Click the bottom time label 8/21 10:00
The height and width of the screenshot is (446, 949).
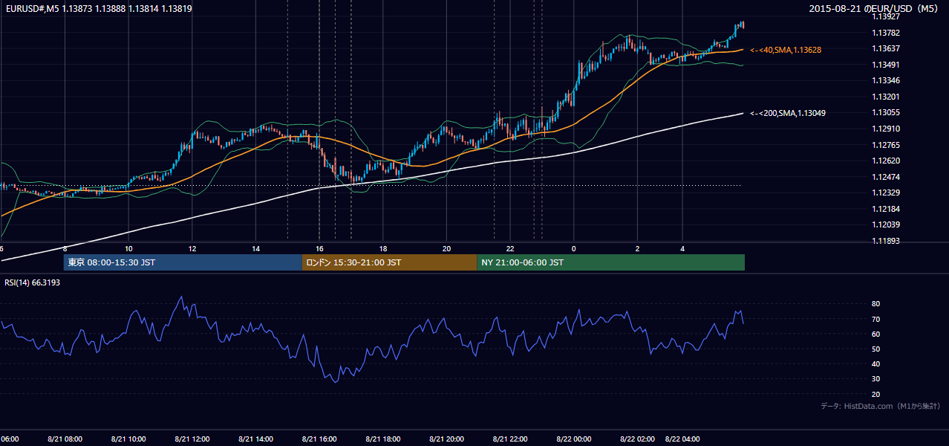pos(128,439)
